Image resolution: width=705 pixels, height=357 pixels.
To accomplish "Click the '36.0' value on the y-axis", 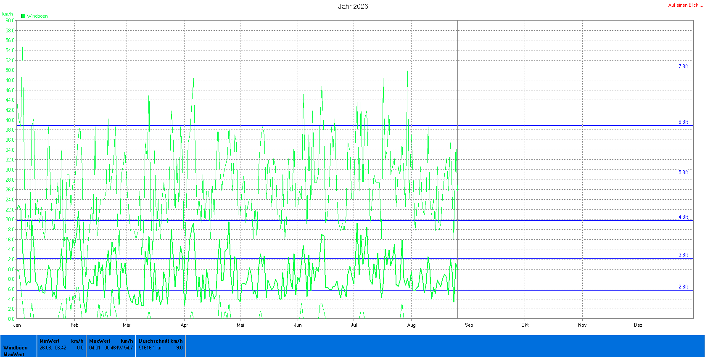I will [10, 140].
